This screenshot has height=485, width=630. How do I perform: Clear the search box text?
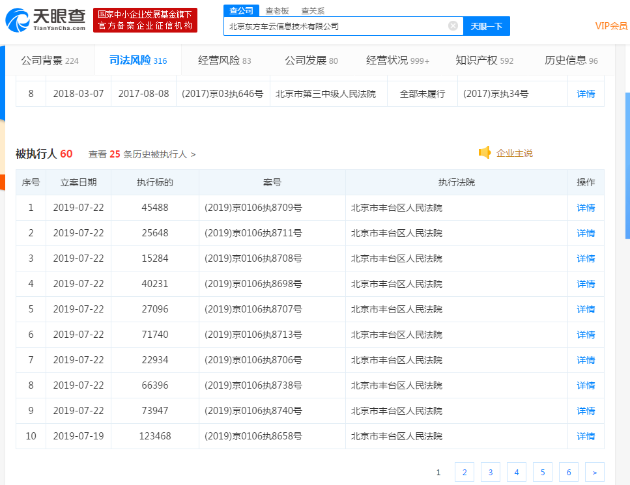[453, 26]
